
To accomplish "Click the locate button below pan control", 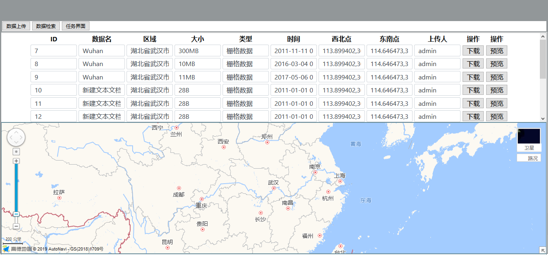I will tap(16, 152).
